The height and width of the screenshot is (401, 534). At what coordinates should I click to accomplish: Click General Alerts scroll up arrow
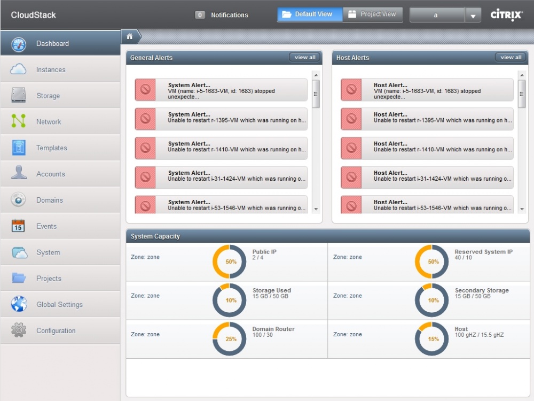[316, 75]
